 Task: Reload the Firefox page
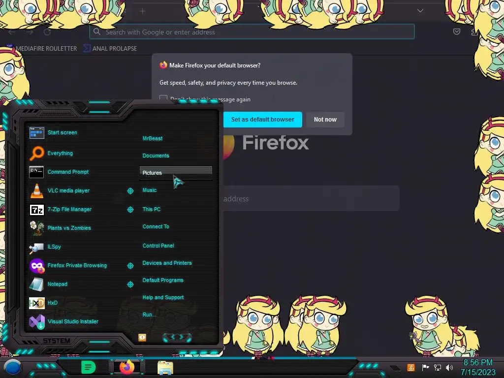tap(48, 32)
